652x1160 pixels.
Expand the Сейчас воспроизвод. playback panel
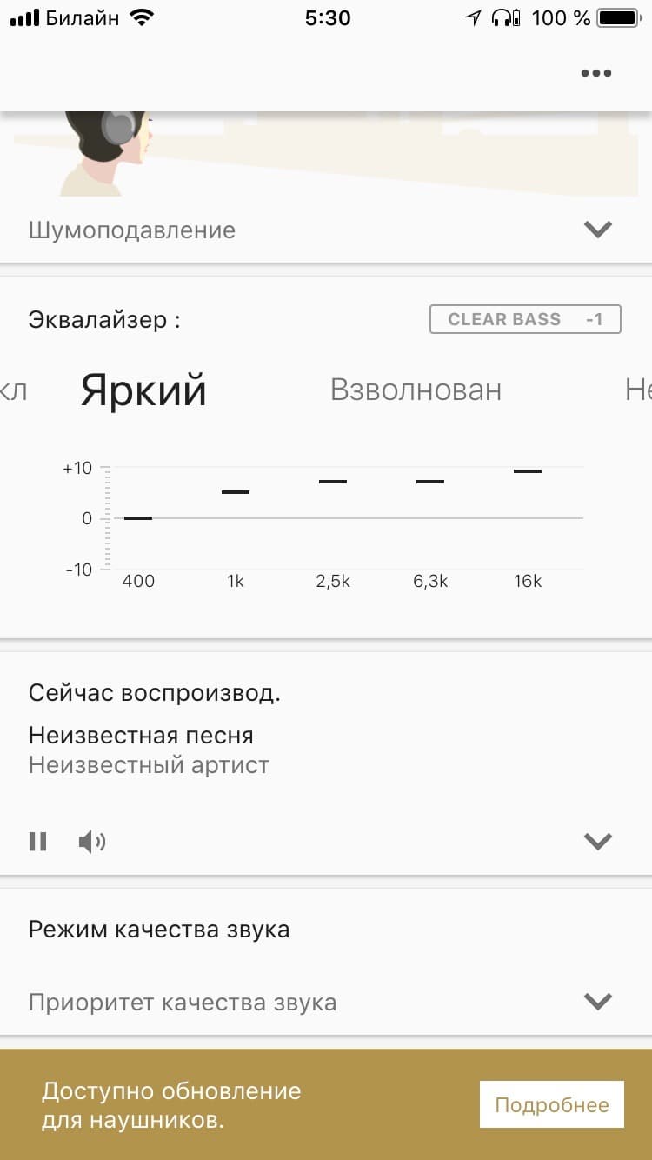tap(598, 841)
